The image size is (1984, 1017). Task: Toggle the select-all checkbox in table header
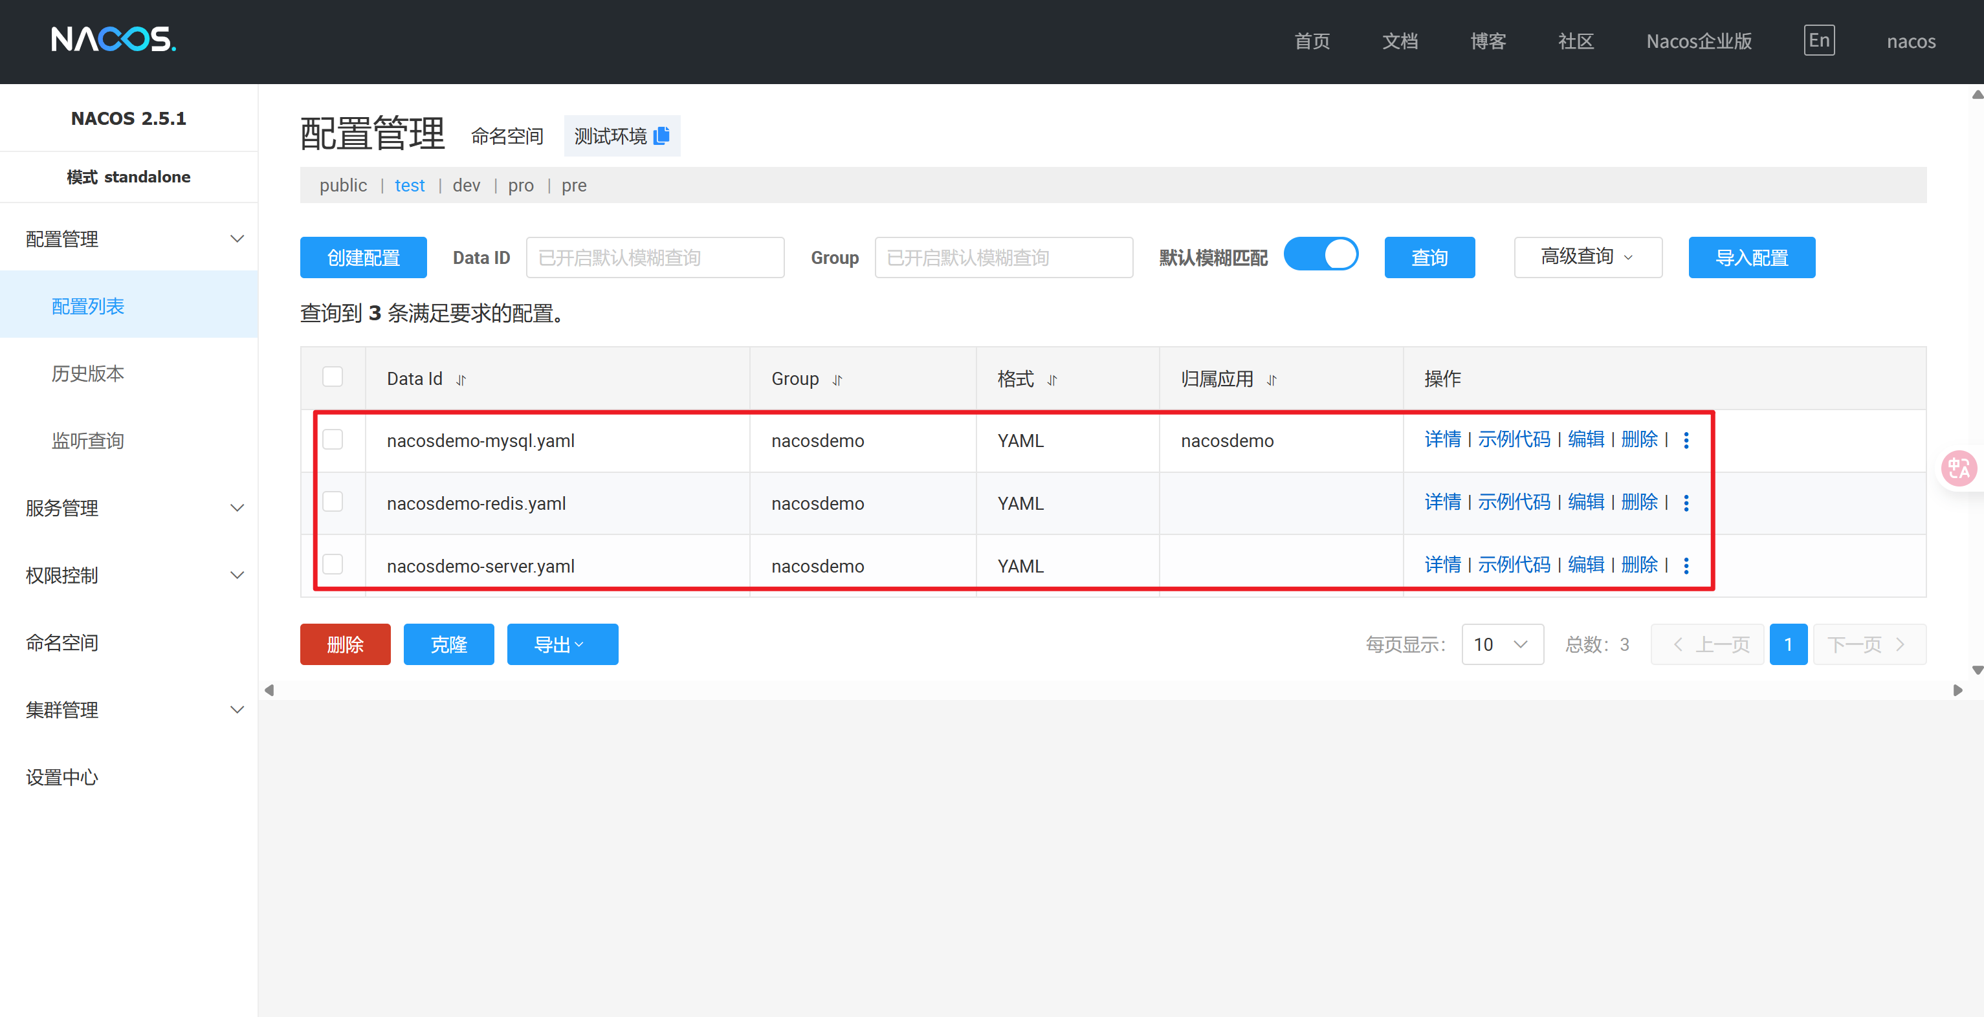tap(333, 377)
